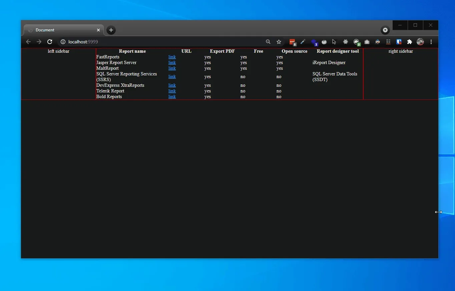Open the camera screenshot extension

[367, 42]
